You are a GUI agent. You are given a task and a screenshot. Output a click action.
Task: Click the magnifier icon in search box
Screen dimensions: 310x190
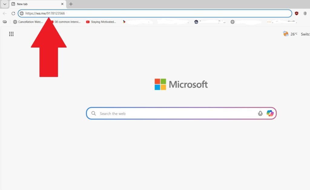[94, 113]
